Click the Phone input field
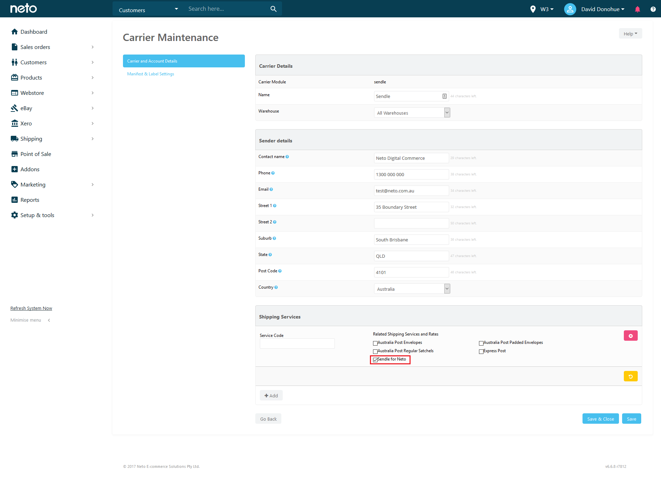This screenshot has height=480, width=661. pyautogui.click(x=411, y=174)
